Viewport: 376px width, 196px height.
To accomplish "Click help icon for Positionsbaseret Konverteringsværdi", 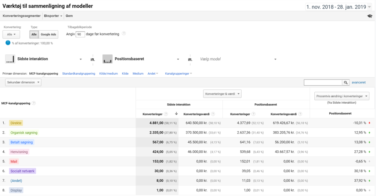I will click(x=300, y=114).
